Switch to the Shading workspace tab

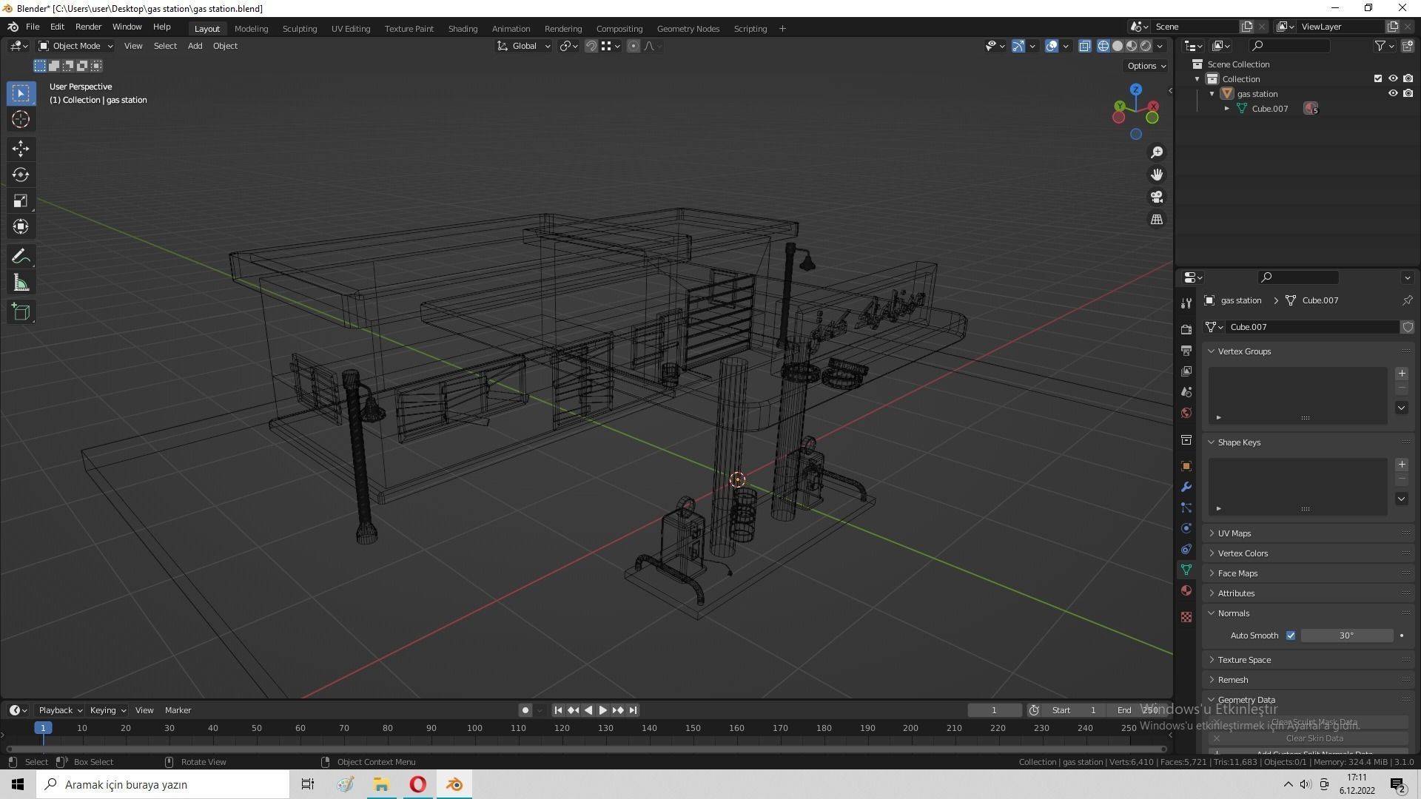pos(463,29)
